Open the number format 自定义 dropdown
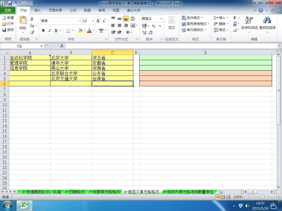The image size is (282, 211). click(161, 19)
